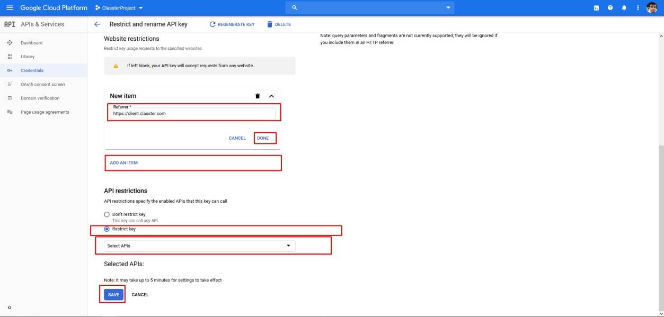Delete the New item referrer via trash icon
Viewport: 664px width, 317px height.
pos(258,96)
